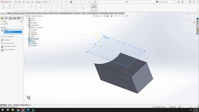The height and width of the screenshot is (112, 199).
Task: Choose the Two Points/Vertices option
Action: tap(7, 43)
